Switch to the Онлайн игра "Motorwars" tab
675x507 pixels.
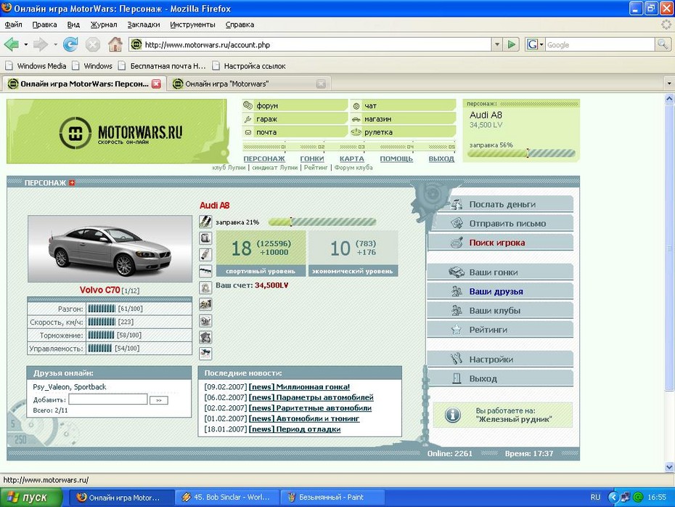249,84
